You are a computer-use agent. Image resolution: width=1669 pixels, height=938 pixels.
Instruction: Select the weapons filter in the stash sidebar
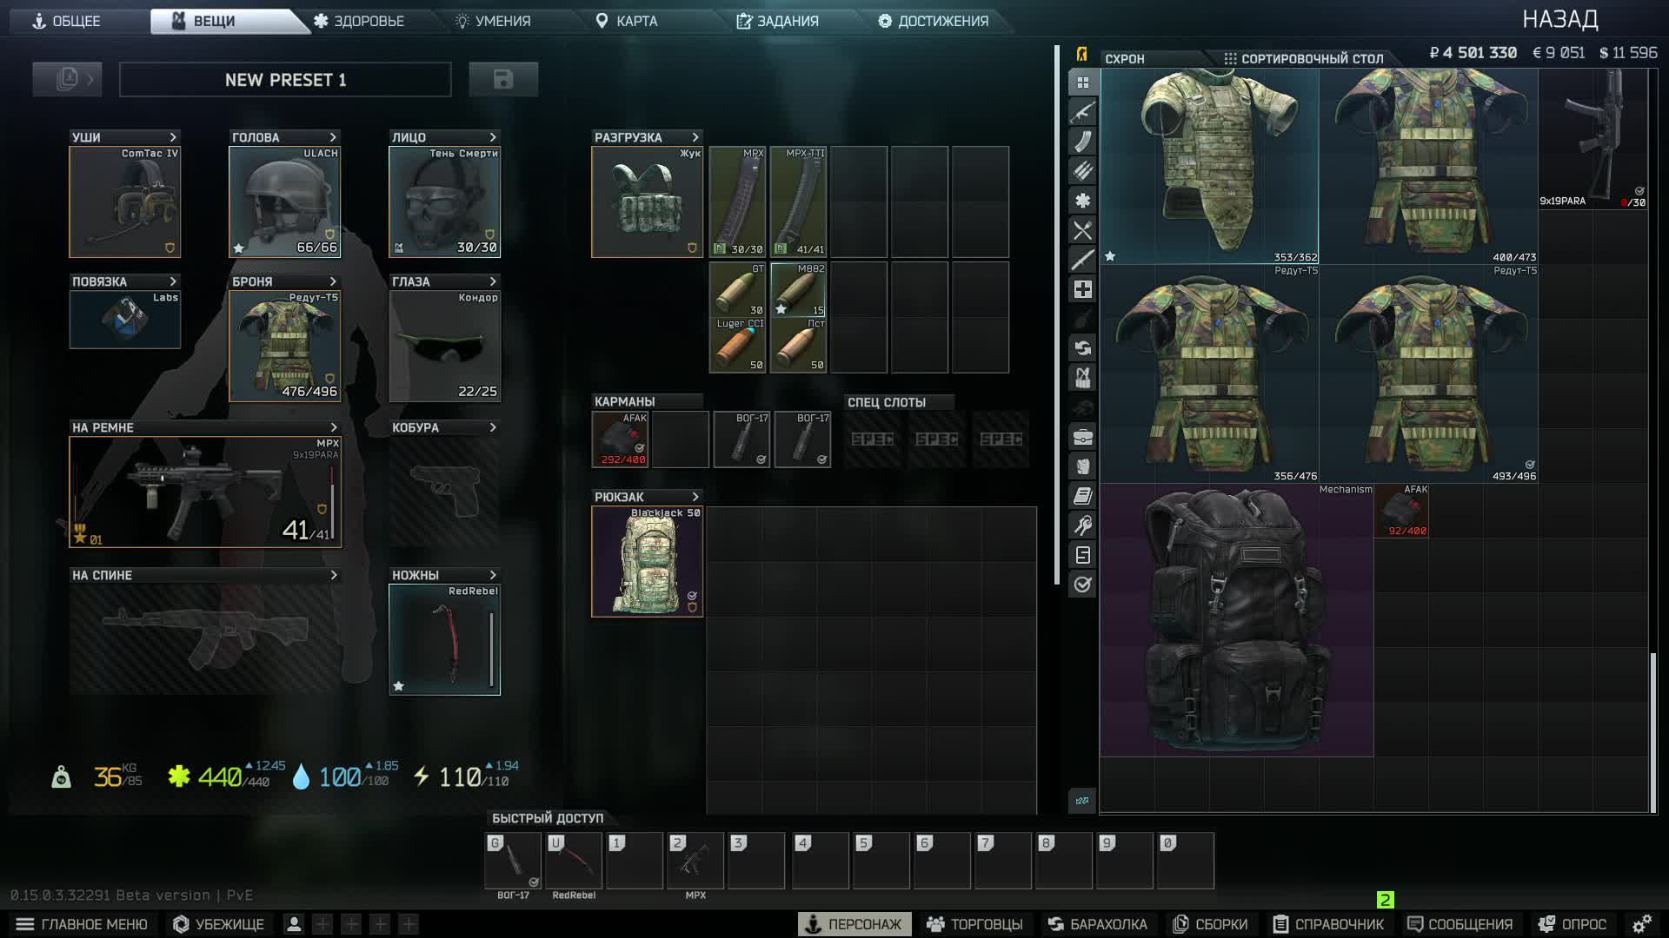[x=1081, y=113]
